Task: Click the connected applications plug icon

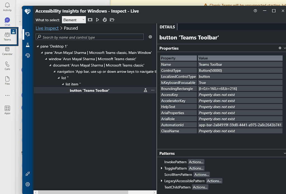Action: tap(27, 174)
